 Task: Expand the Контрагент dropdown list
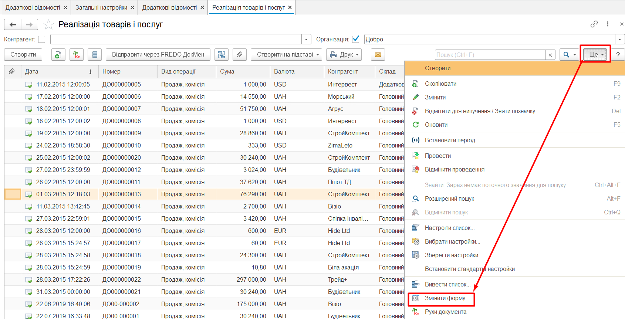pos(306,39)
